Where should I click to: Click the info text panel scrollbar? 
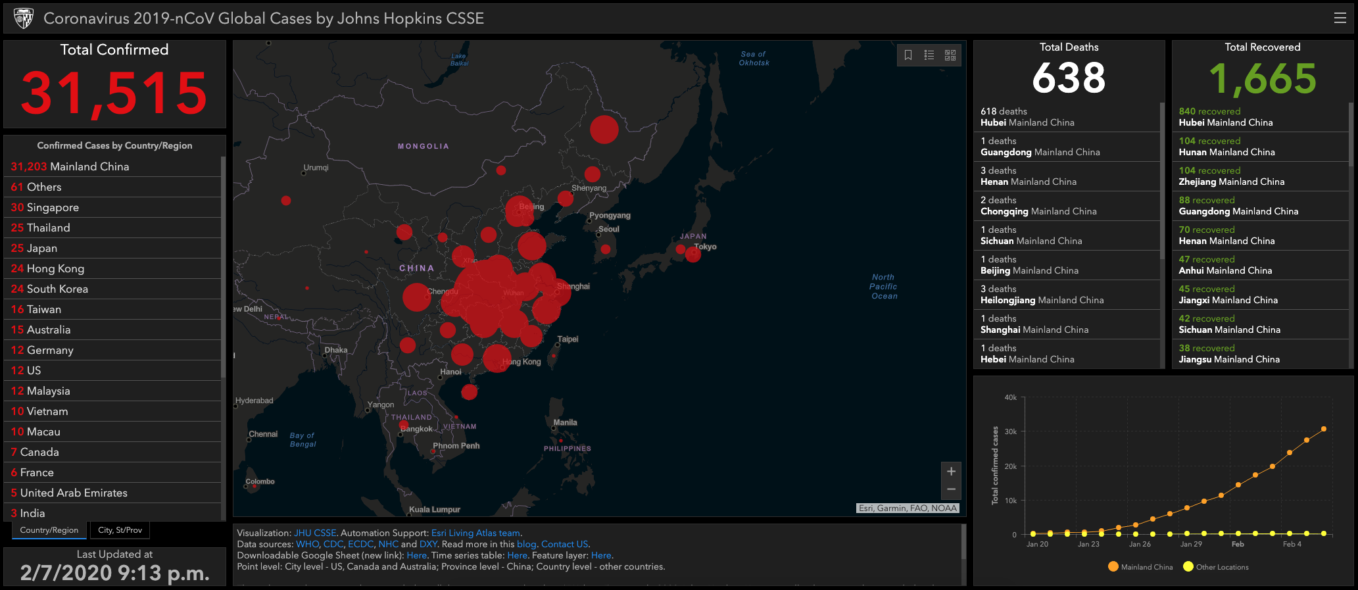(x=963, y=541)
